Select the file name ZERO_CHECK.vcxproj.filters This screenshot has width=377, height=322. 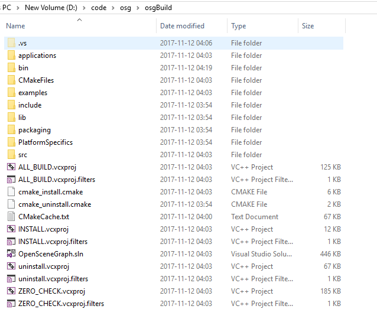(61, 304)
